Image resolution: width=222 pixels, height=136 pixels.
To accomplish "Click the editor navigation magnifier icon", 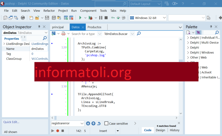I will [x=139, y=34].
